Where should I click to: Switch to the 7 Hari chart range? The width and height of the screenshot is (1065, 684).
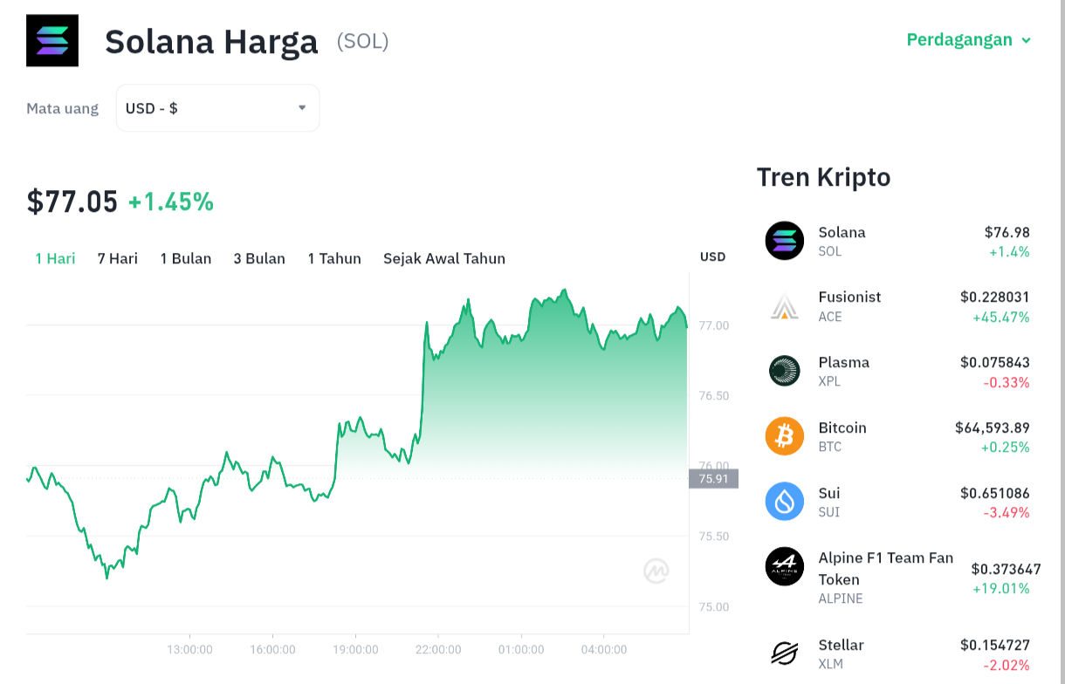click(118, 258)
